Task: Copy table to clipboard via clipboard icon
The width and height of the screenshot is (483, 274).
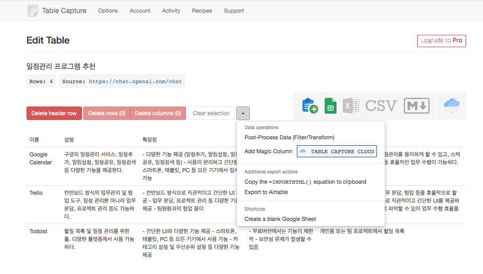Action: coord(310,106)
